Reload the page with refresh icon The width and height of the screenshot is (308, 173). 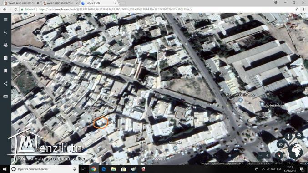16,10
